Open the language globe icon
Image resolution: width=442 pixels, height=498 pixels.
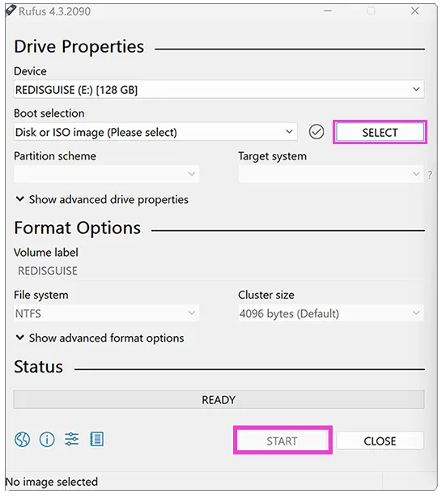coord(22,440)
